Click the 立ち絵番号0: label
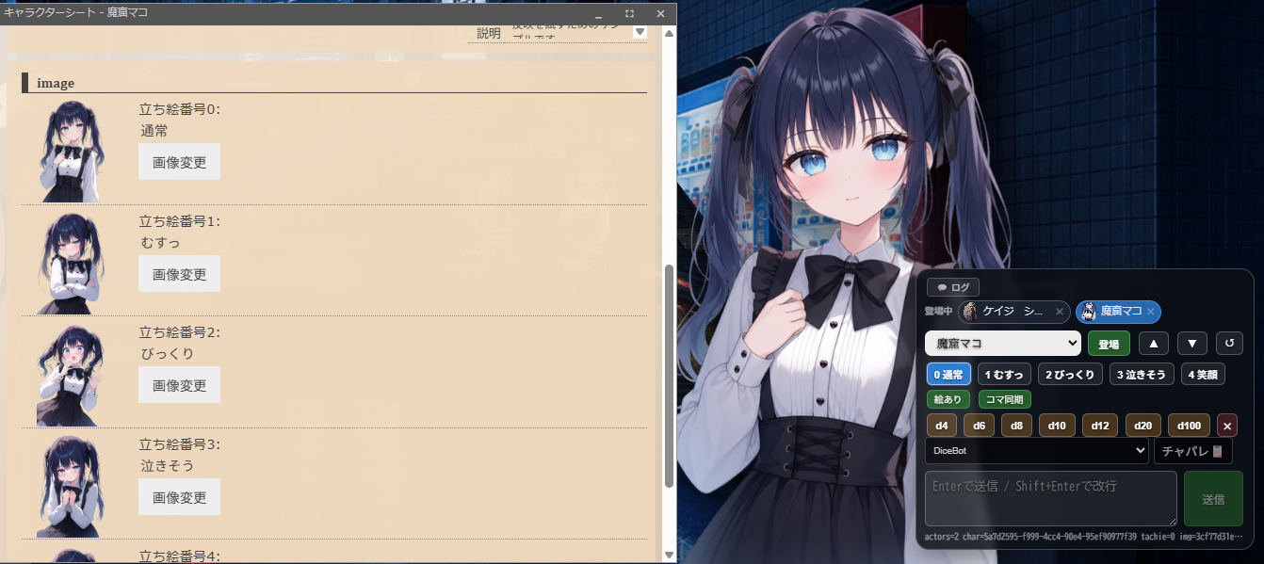This screenshot has width=1264, height=564. (179, 109)
